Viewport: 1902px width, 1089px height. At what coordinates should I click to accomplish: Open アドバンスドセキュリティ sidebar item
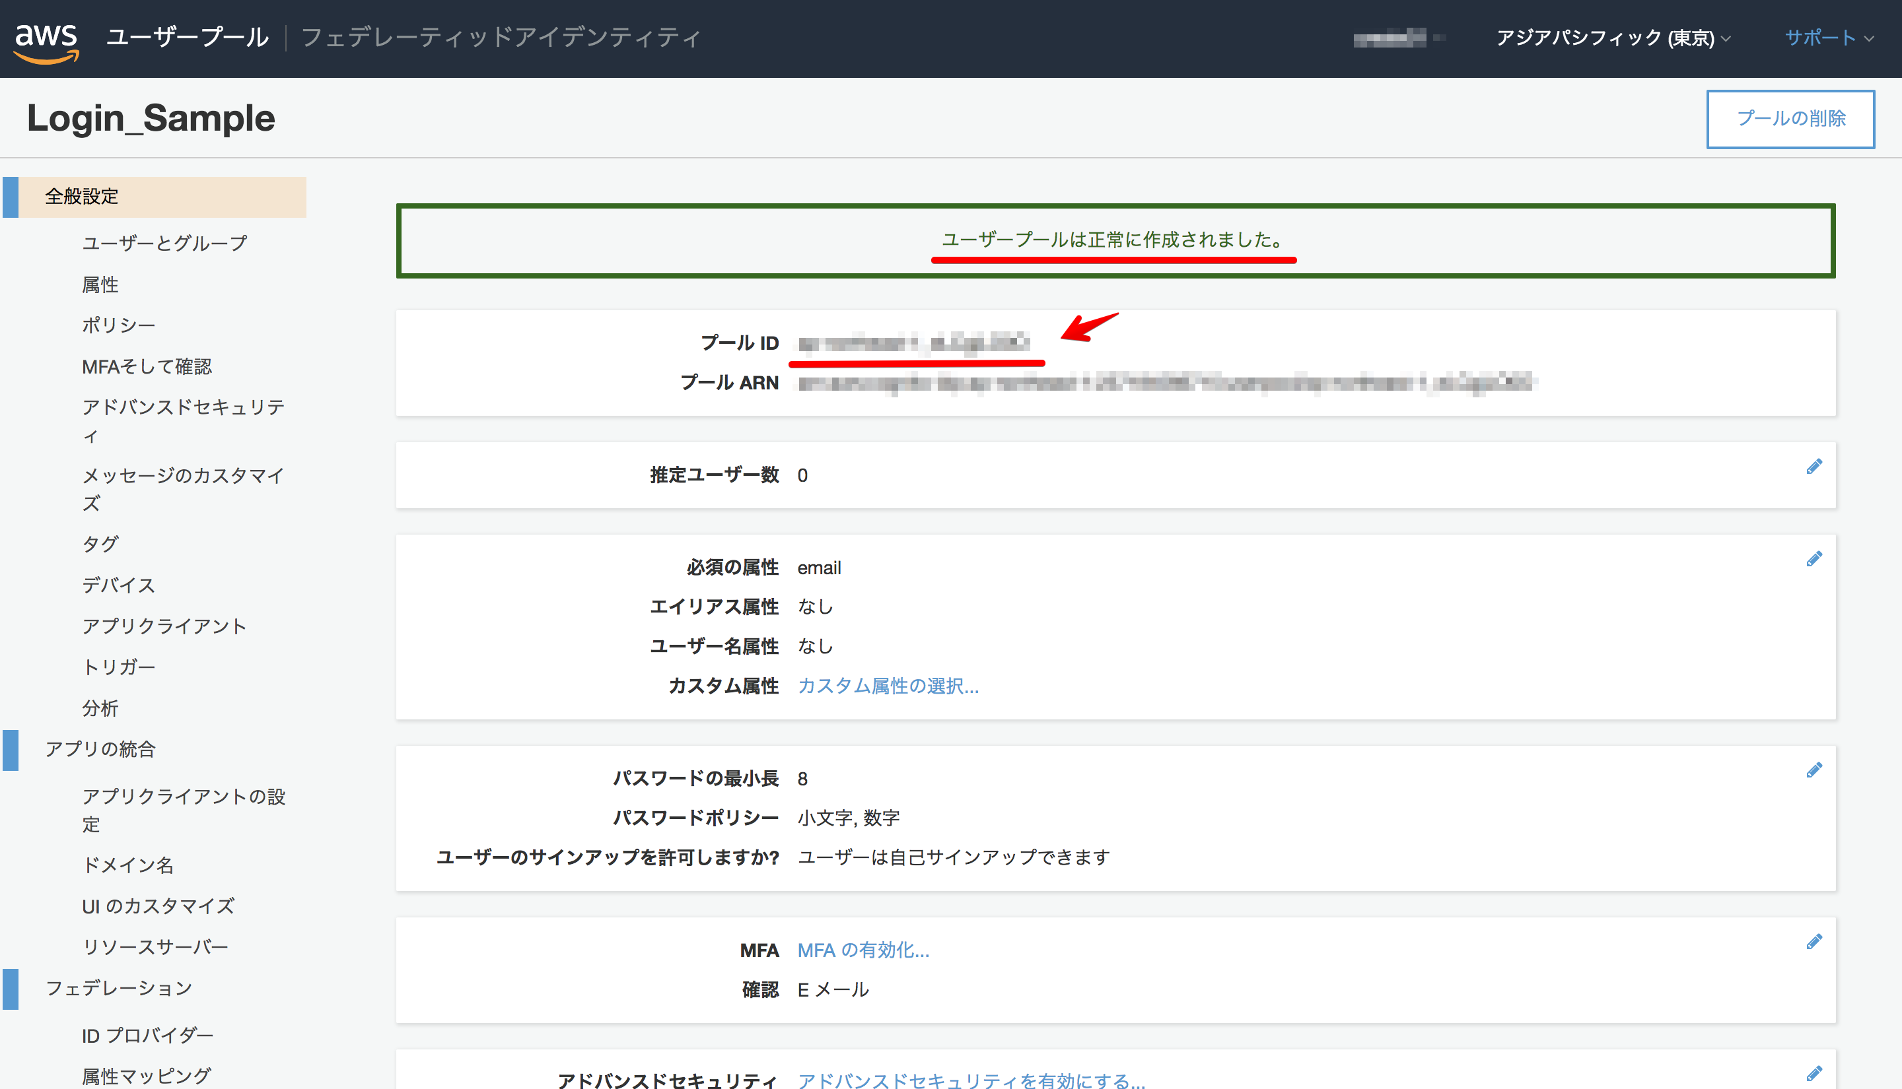pos(184,421)
